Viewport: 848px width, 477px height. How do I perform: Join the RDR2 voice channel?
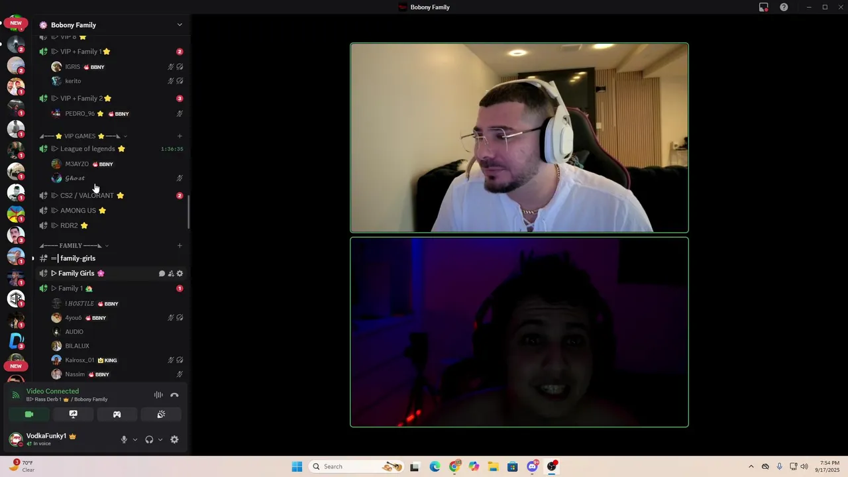click(x=111, y=225)
